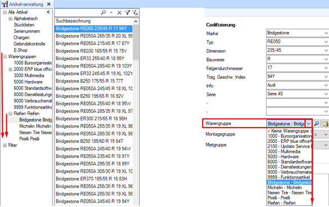Viewport: 329px width, 207px height.
Task: Choose Pirelli - Pirelli in dropdown list
Action: (290, 198)
